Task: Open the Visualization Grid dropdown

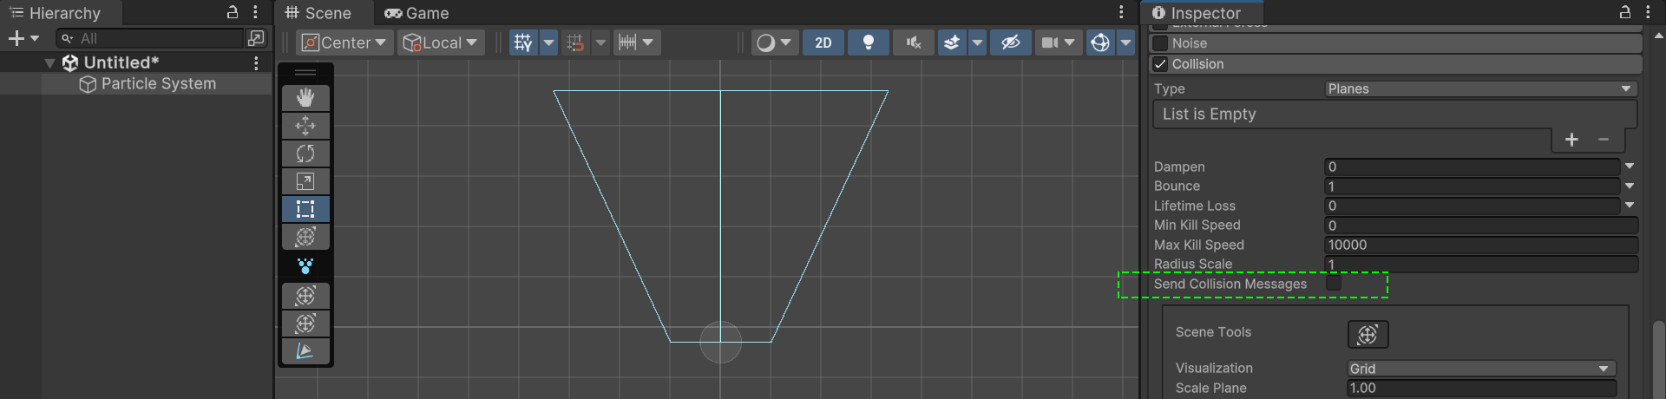Action: [1481, 369]
